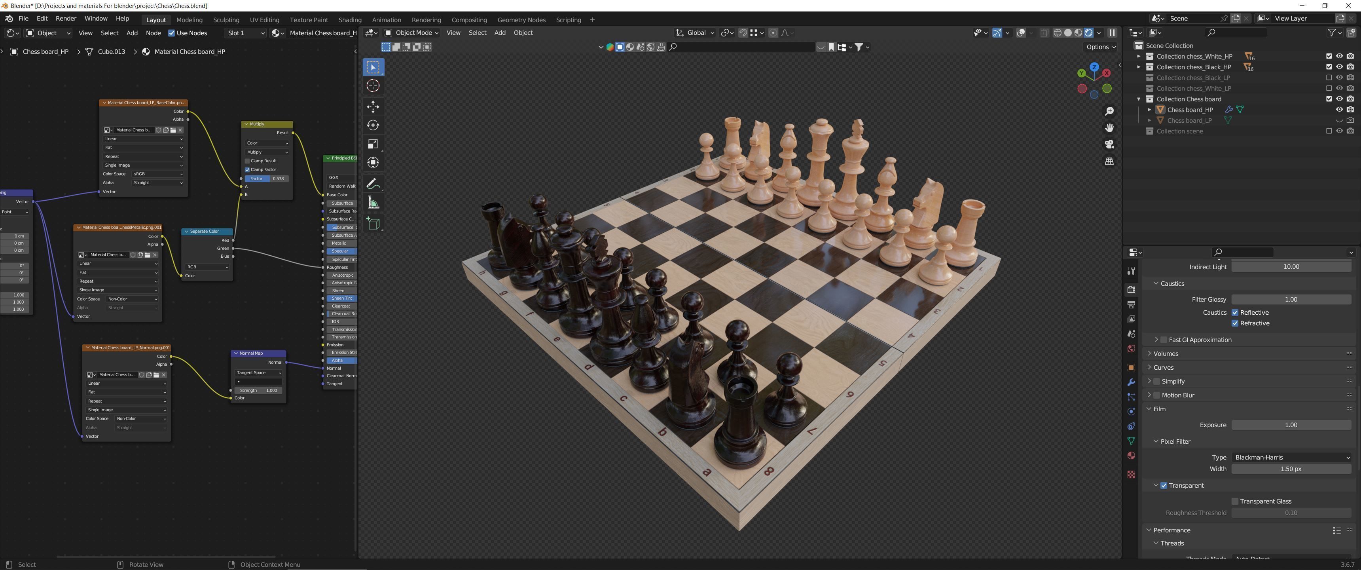This screenshot has height=570, width=1361.
Task: Toggle the Film Transparent checkbox
Action: [x=1164, y=485]
